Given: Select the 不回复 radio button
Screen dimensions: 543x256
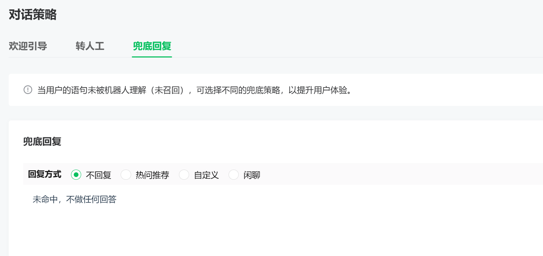Looking at the screenshot, I should click(76, 175).
